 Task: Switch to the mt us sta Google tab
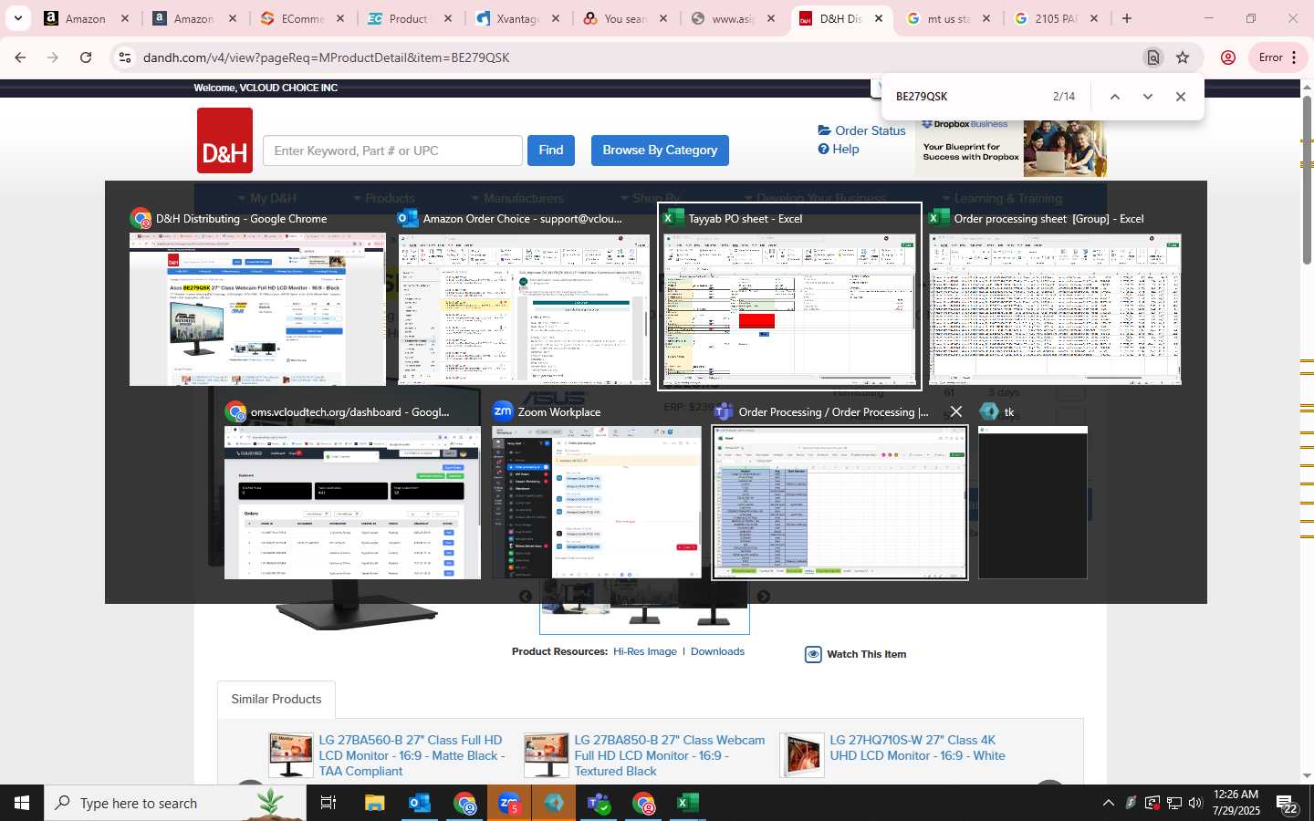[946, 18]
